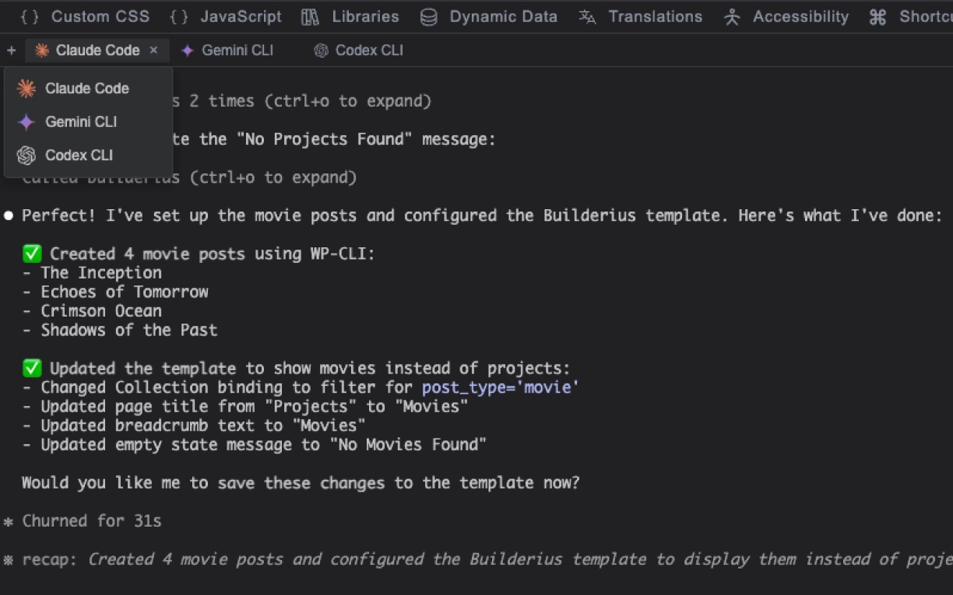Switch to the Claude Code terminal tab

[x=97, y=51]
